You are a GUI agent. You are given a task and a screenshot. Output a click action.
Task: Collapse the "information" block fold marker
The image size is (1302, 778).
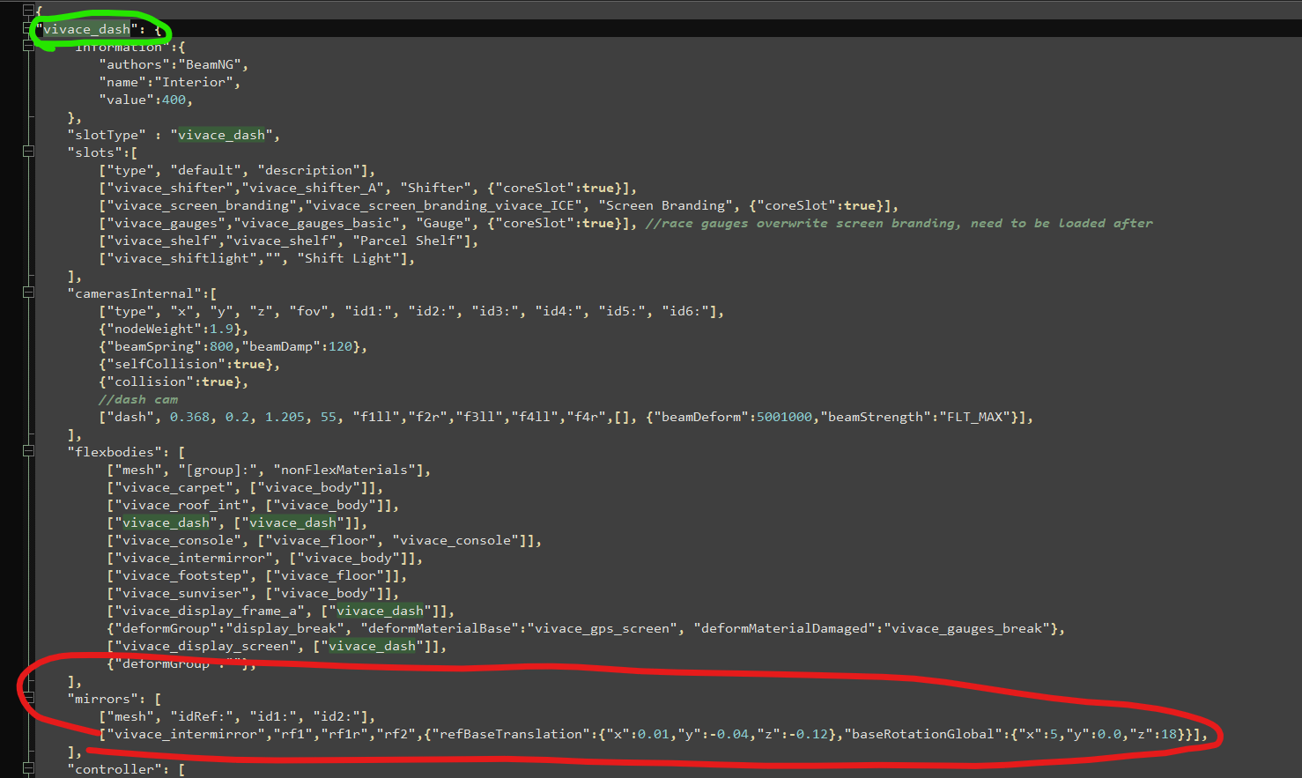point(27,45)
